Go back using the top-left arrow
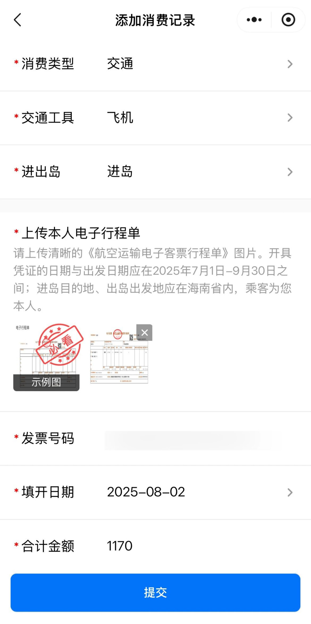This screenshot has width=311, height=624. pyautogui.click(x=18, y=20)
